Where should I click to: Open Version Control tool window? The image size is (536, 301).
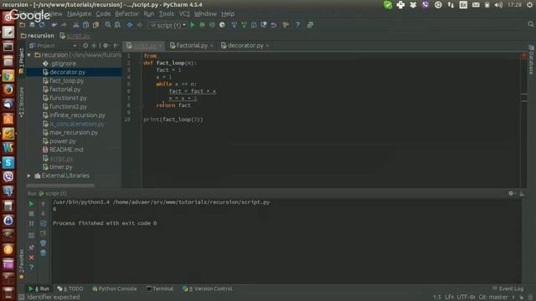pyautogui.click(x=208, y=288)
